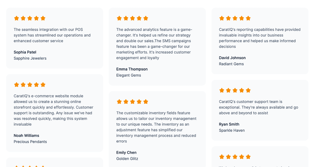Click Radiant Gems company label
Viewport: 316px width, 167px height.
point(231,64)
